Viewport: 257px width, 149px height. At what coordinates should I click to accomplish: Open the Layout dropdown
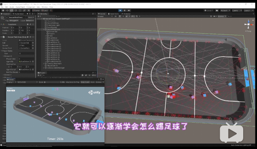tap(248, 11)
